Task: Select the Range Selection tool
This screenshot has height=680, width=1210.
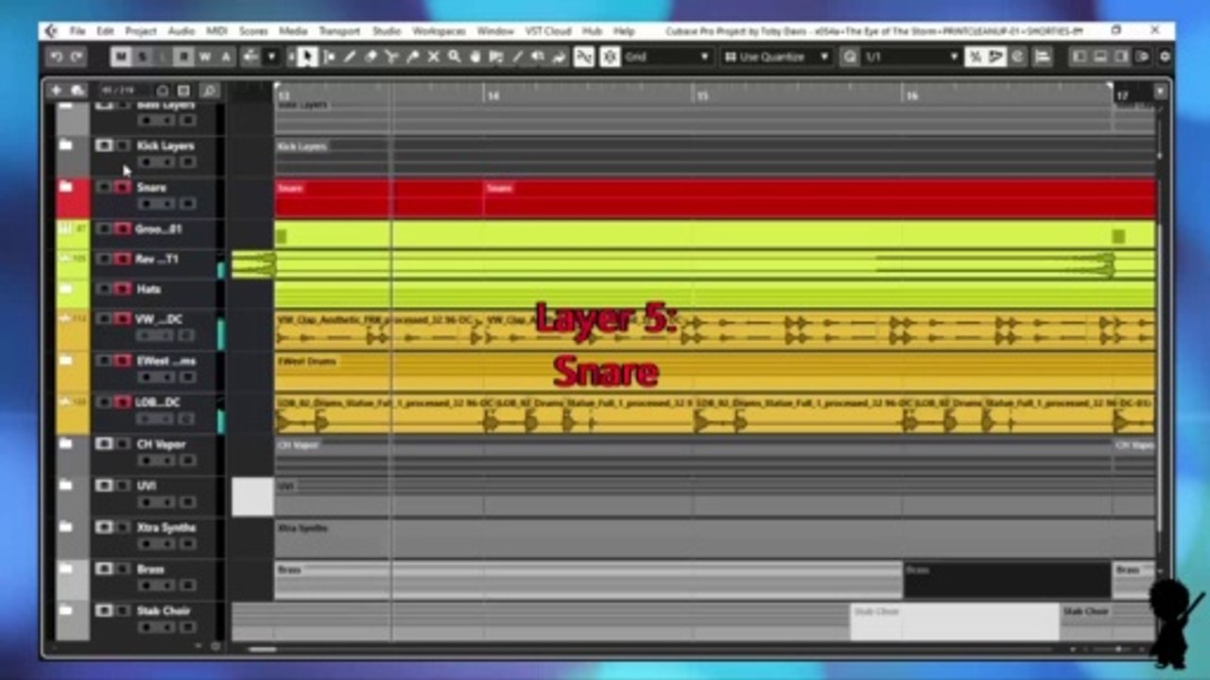Action: pos(329,57)
